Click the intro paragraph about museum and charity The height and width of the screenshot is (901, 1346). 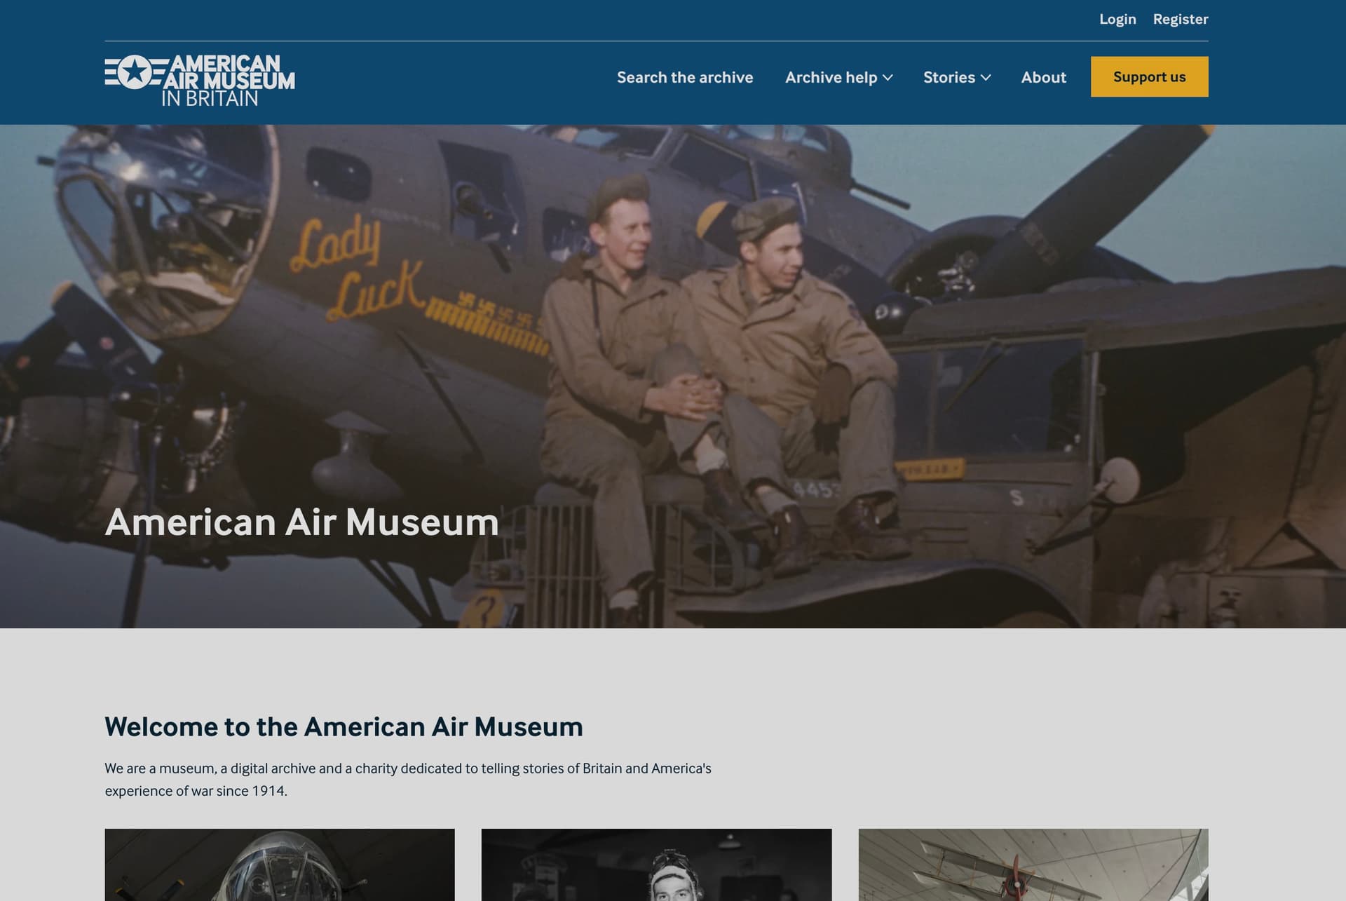coord(408,779)
